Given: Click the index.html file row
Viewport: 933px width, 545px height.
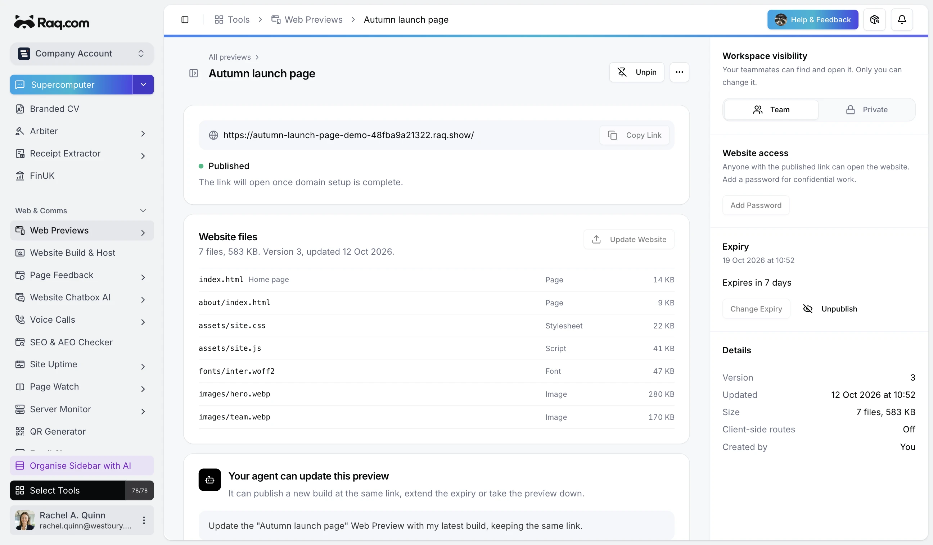Looking at the screenshot, I should click(436, 280).
